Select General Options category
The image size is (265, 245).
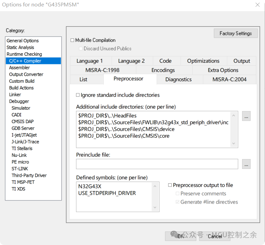(33, 40)
